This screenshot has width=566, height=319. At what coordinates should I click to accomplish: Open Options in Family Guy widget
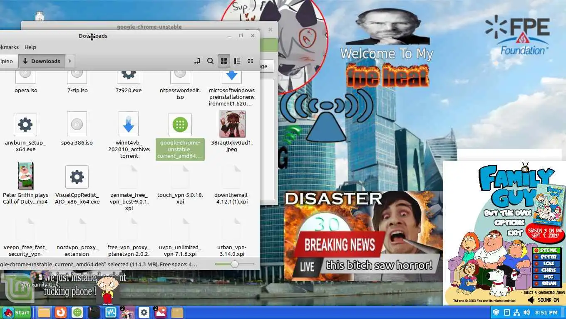[510, 223]
